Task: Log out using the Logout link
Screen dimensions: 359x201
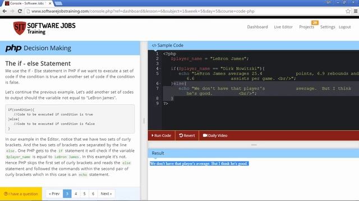Action: tap(344, 27)
